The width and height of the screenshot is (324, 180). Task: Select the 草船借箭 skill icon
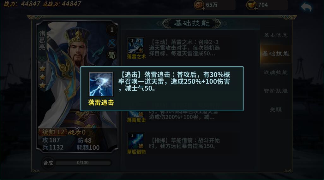[x=136, y=141]
